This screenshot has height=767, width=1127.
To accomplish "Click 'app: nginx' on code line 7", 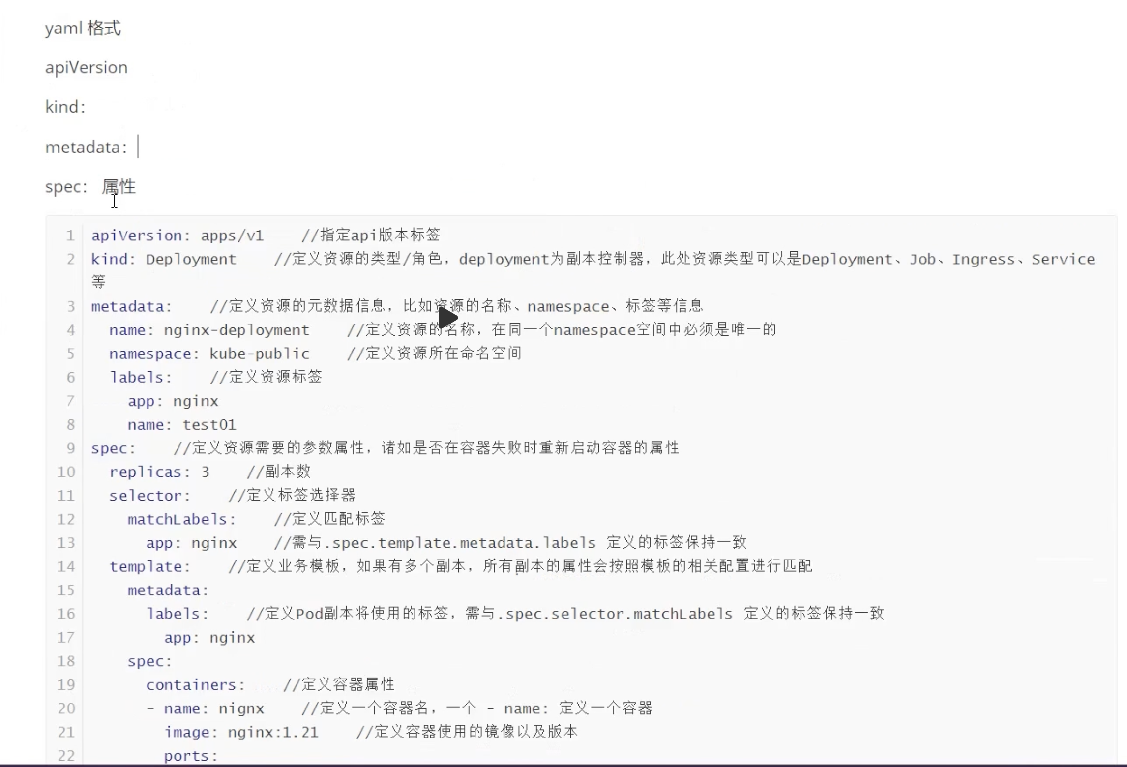I will (x=173, y=401).
